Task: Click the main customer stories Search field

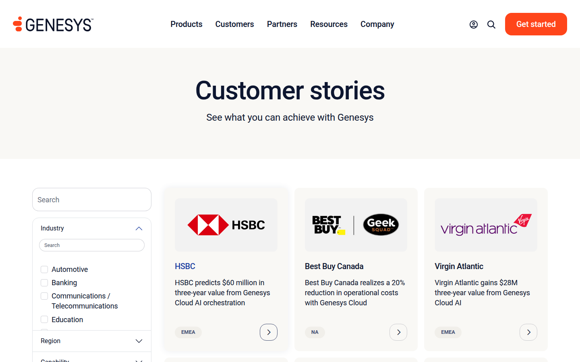Action: pos(92,200)
